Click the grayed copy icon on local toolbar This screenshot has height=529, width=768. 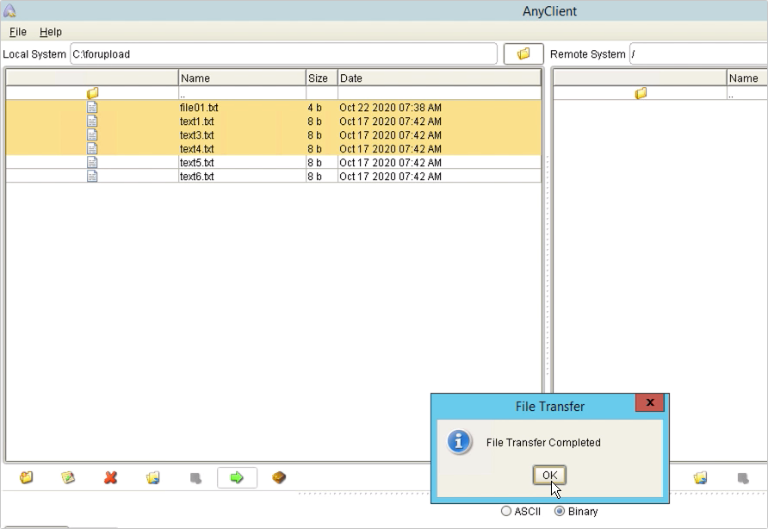[x=195, y=477]
